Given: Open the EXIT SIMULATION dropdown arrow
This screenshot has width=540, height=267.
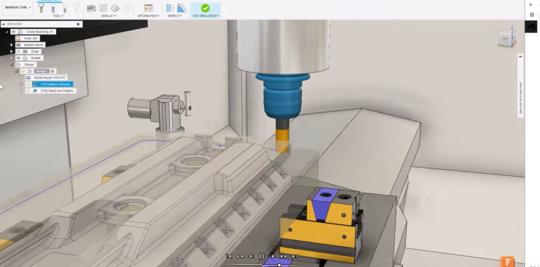Looking at the screenshot, I should coord(218,16).
